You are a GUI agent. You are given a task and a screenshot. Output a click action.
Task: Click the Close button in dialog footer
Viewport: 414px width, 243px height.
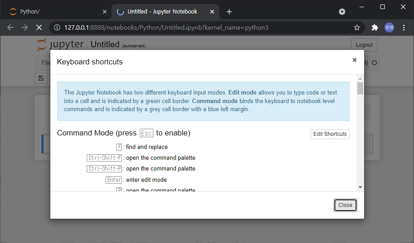tap(345, 205)
